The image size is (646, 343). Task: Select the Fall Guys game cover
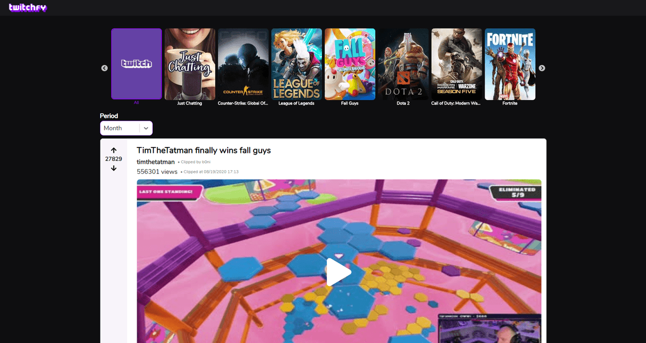pyautogui.click(x=350, y=64)
